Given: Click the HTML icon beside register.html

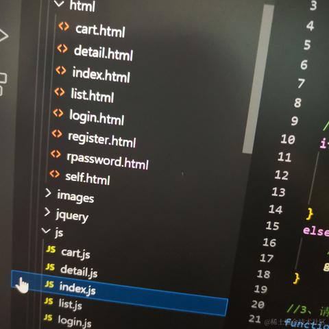Looking at the screenshot, I should [x=57, y=134].
